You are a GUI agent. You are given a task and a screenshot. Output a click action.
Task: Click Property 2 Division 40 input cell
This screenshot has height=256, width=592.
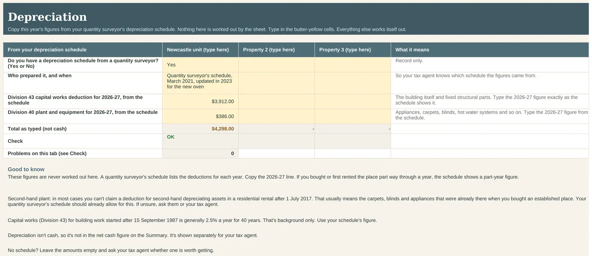click(277, 116)
